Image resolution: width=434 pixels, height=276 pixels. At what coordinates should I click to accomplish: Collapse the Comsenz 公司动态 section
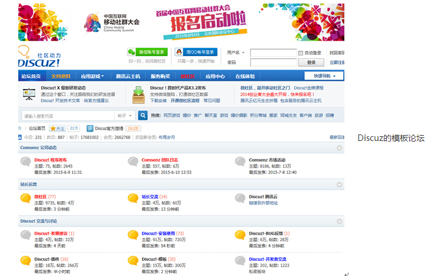[x=339, y=148]
